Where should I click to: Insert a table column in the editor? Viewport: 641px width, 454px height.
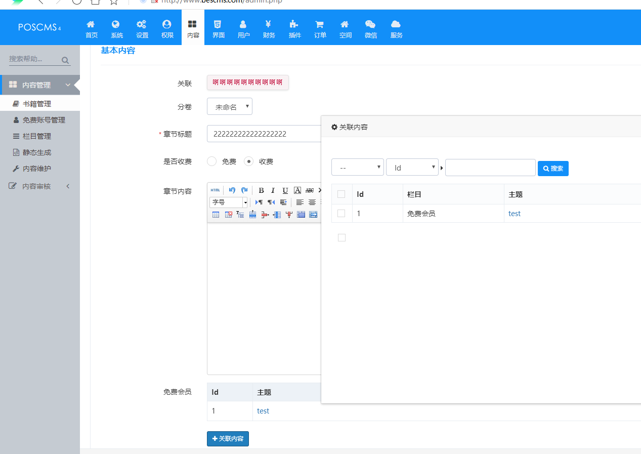coord(277,215)
